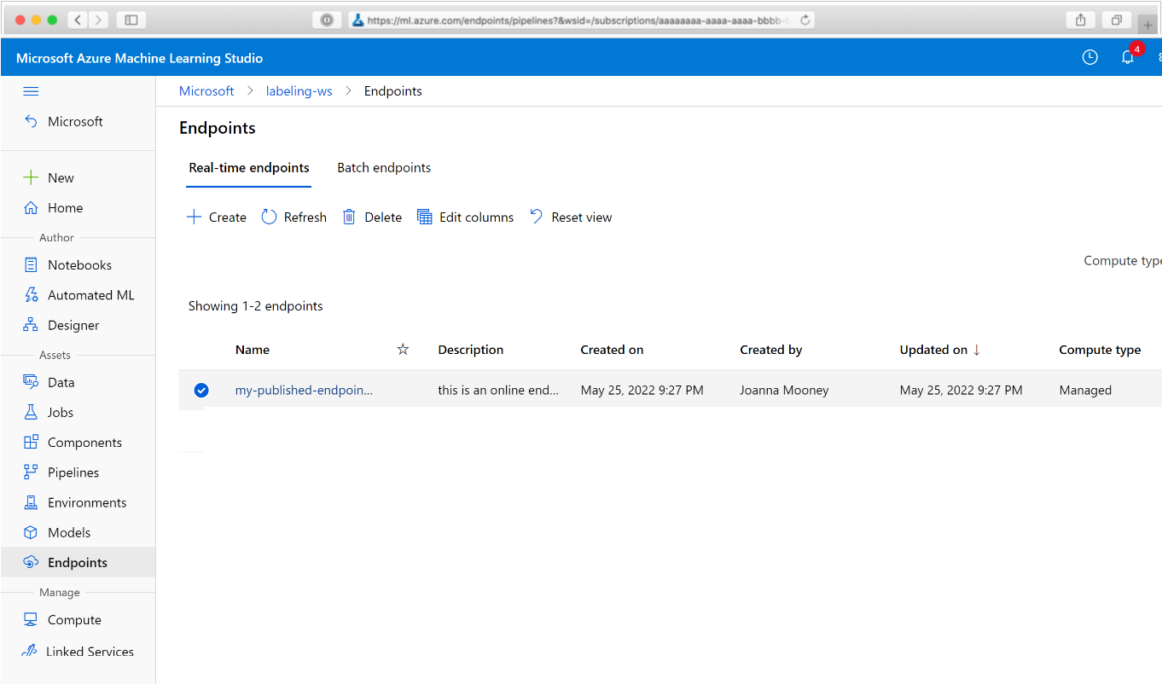
Task: Go back to Microsoft in the sidebar
Action: click(75, 122)
